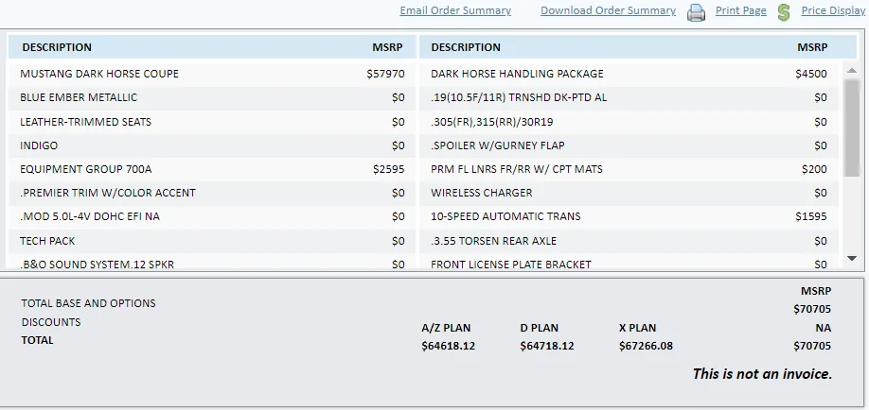Click the $2595 price value
The height and width of the screenshot is (410, 869).
389,169
